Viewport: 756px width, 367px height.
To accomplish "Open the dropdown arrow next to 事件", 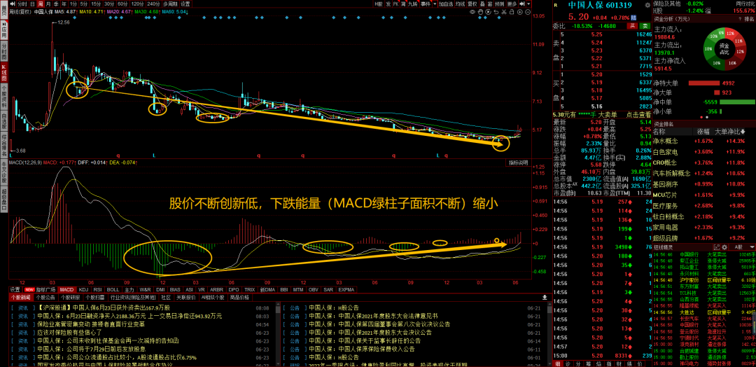I will pyautogui.click(x=435, y=4).
